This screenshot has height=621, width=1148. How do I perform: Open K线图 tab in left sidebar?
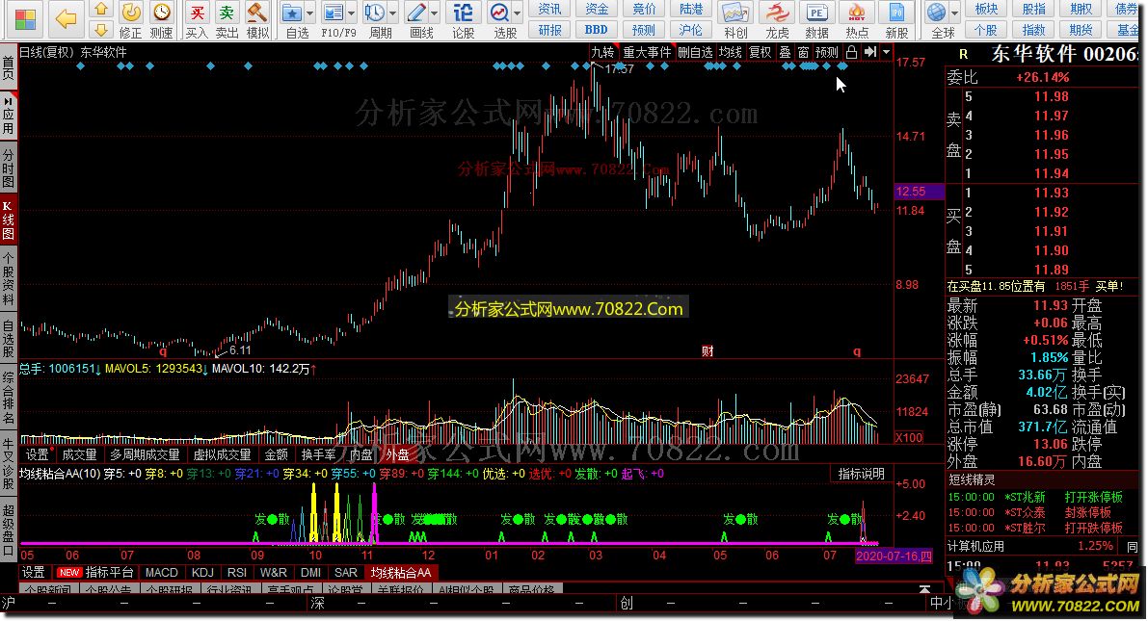8,221
